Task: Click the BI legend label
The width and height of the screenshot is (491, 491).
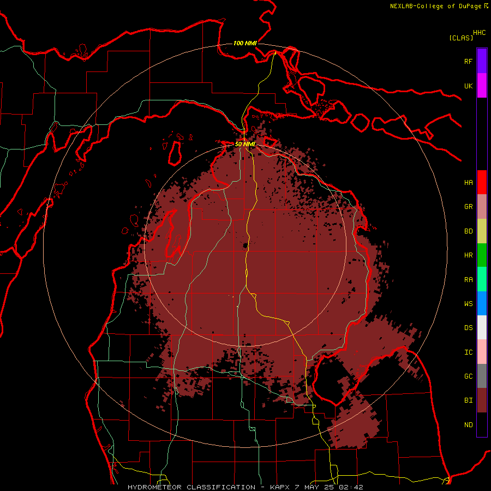Action: (x=468, y=400)
